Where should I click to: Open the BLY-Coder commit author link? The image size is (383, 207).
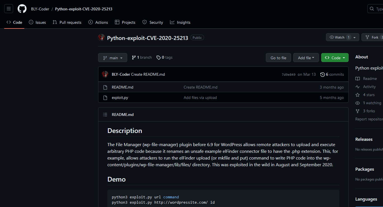pyautogui.click(x=121, y=74)
